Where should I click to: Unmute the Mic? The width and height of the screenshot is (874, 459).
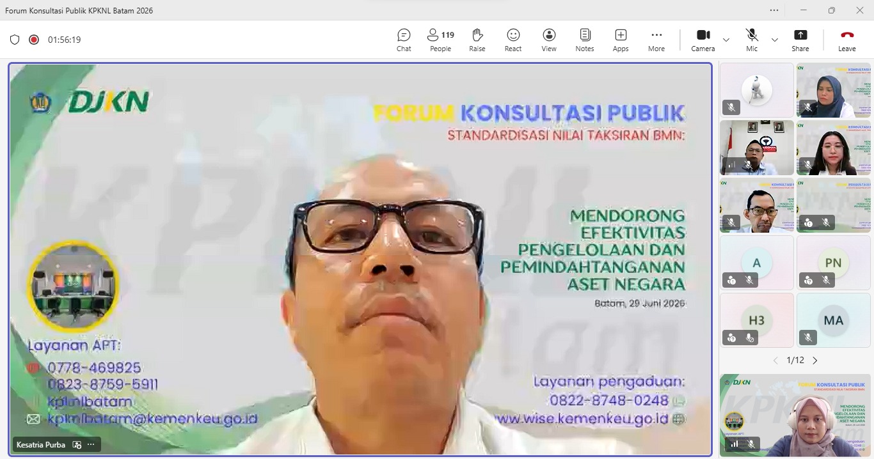tap(752, 40)
